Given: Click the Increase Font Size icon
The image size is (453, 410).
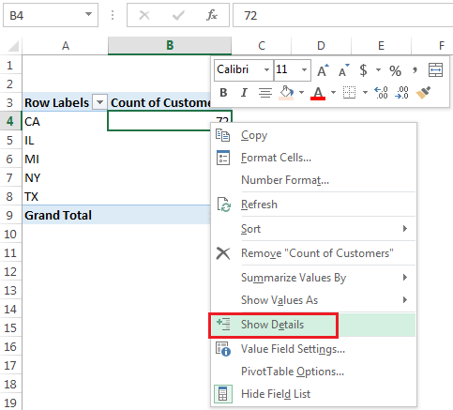Looking at the screenshot, I should click(x=323, y=70).
